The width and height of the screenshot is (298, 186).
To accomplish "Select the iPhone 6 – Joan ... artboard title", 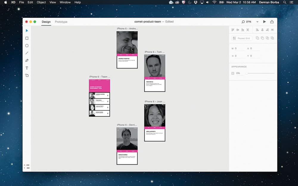I will (x=155, y=101).
